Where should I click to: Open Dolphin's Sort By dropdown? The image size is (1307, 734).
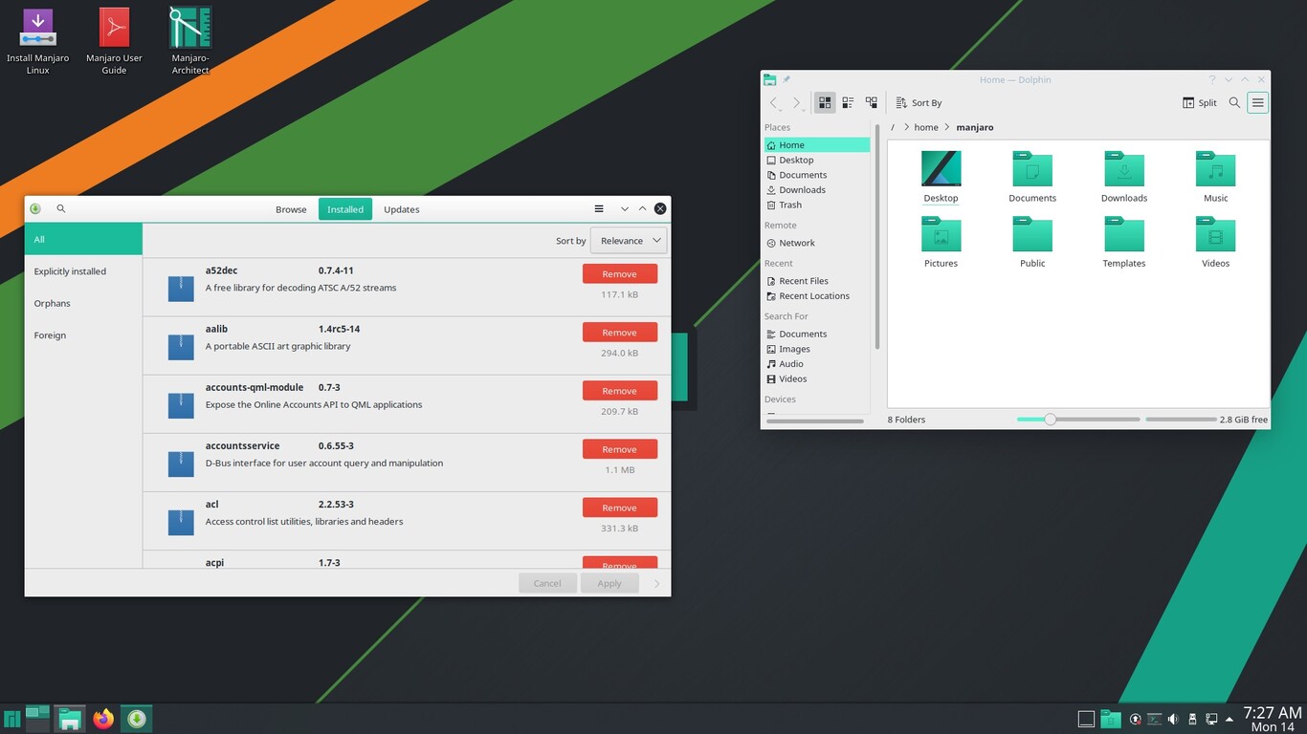[918, 102]
